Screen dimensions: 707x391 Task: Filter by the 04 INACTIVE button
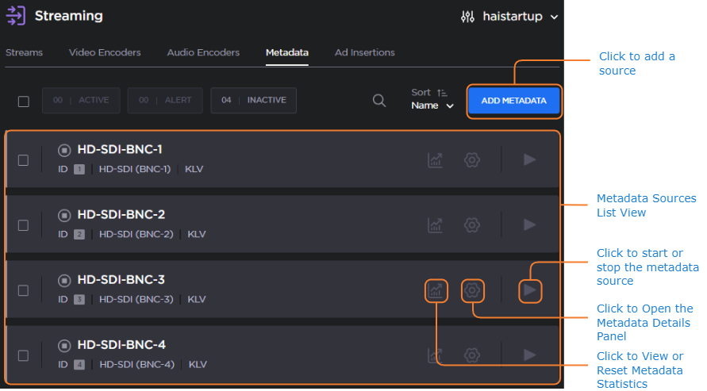(253, 101)
